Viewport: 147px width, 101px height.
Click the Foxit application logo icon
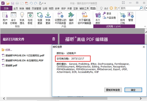tap(3, 3)
